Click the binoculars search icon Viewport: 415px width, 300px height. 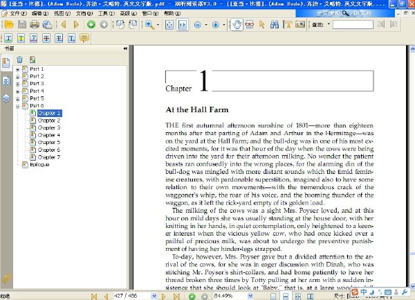[x=275, y=25]
